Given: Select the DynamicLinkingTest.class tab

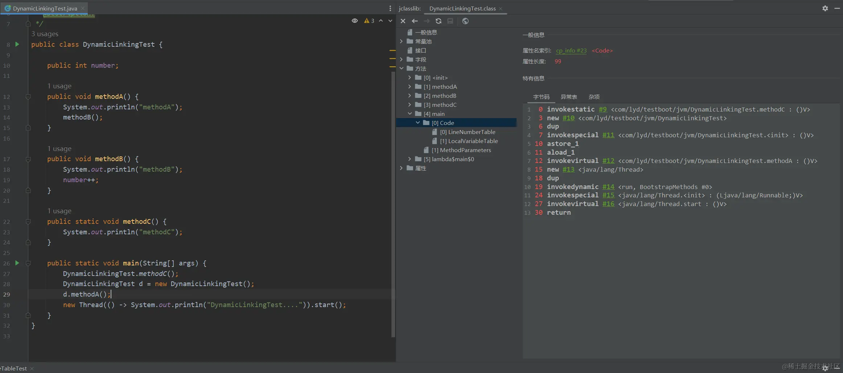Looking at the screenshot, I should point(462,9).
